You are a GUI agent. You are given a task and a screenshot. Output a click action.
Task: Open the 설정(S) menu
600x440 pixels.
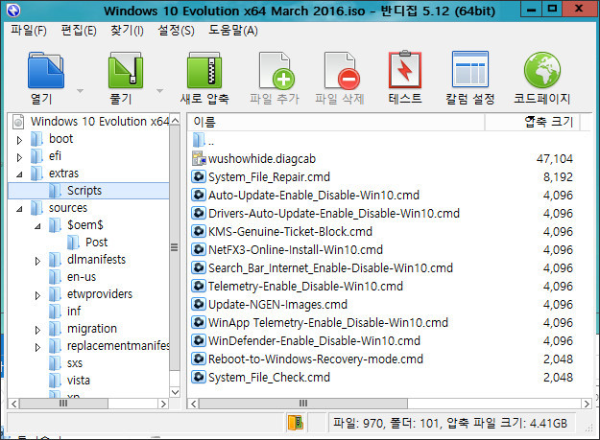click(177, 30)
